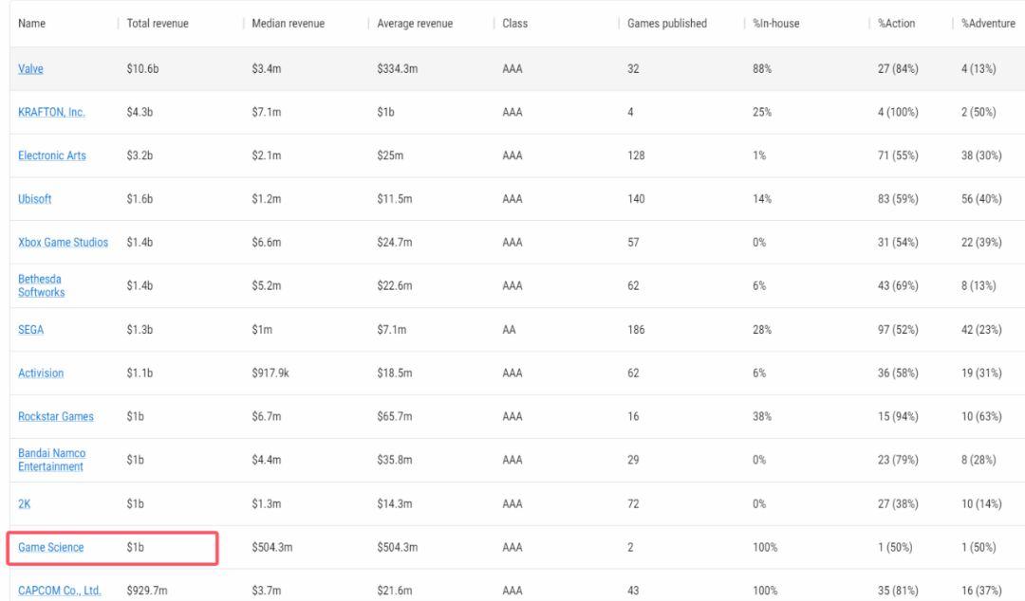Select the Xbox Game Studios link

pos(63,243)
